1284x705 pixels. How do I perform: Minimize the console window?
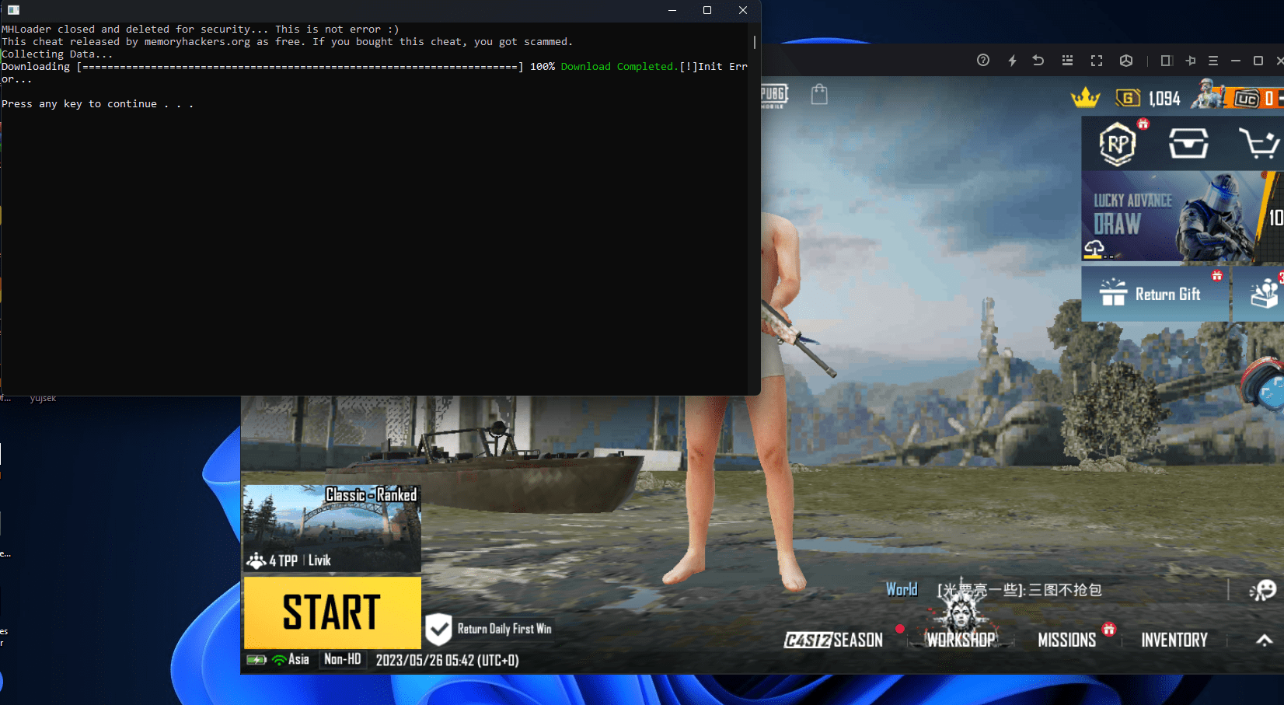[x=672, y=10]
